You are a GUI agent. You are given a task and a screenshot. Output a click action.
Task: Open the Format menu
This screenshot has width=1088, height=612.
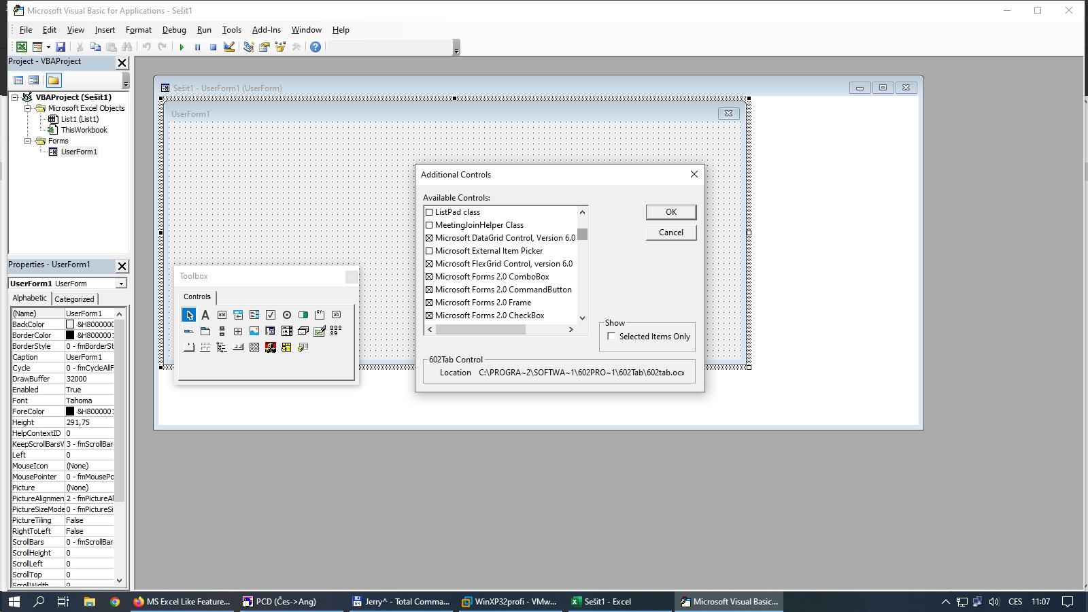tap(139, 30)
